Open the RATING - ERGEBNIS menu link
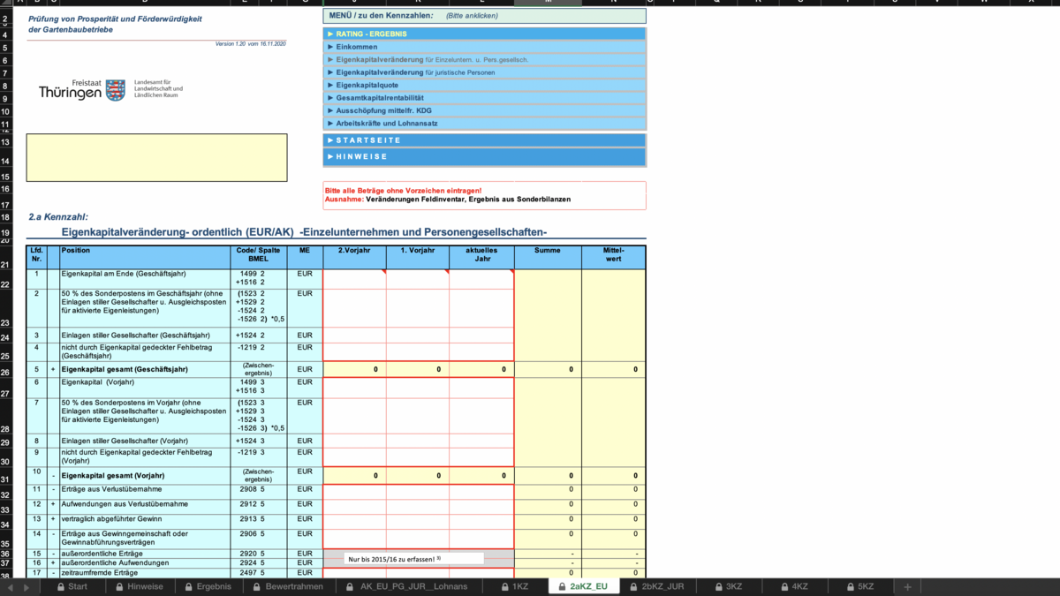The height and width of the screenshot is (596, 1060). pyautogui.click(x=484, y=34)
